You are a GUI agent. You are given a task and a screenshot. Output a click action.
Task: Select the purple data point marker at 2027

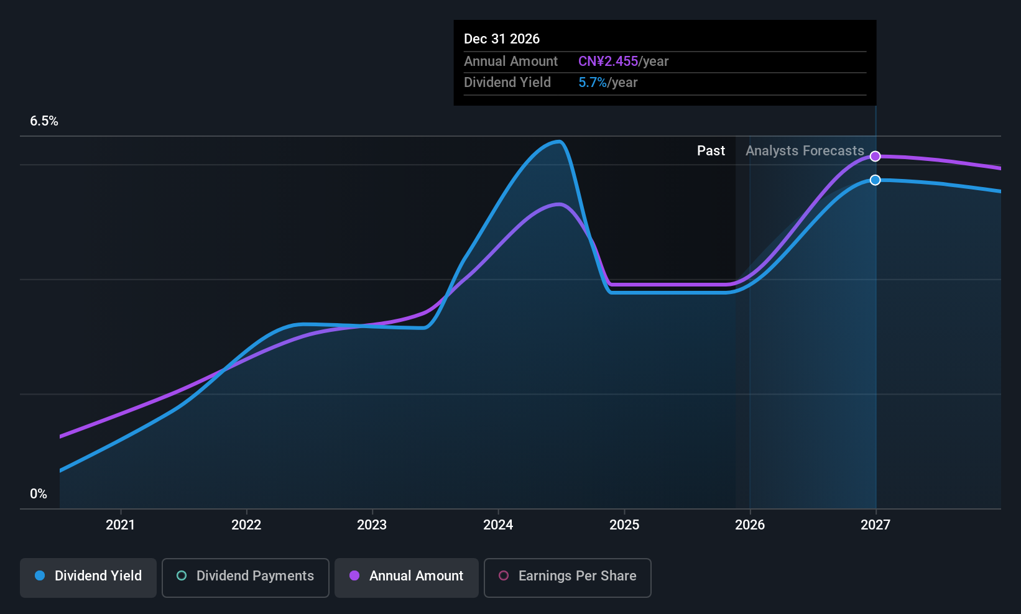875,156
